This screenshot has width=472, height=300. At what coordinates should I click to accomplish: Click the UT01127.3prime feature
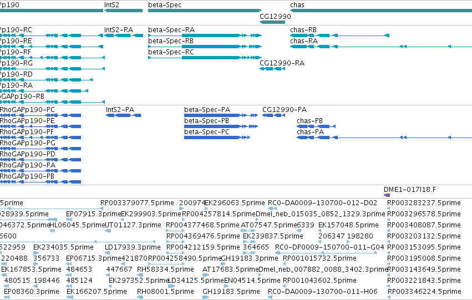(x=108, y=231)
